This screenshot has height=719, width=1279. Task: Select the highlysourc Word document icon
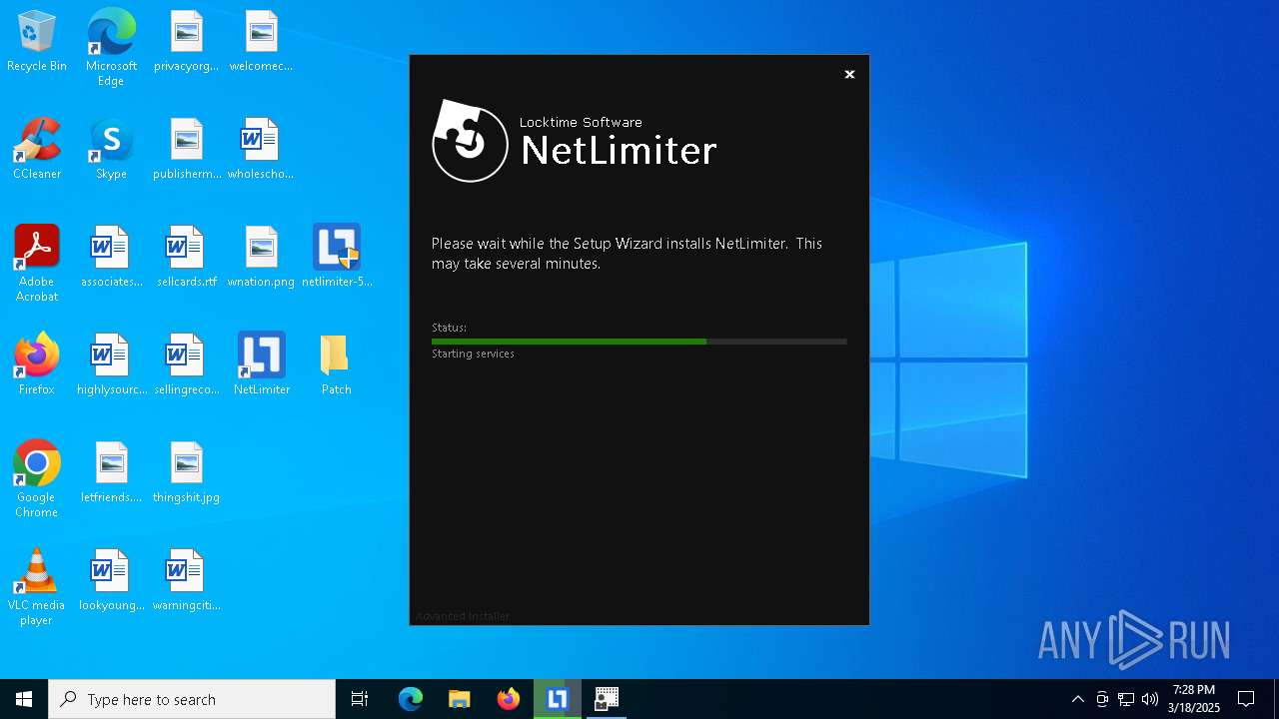coord(111,365)
